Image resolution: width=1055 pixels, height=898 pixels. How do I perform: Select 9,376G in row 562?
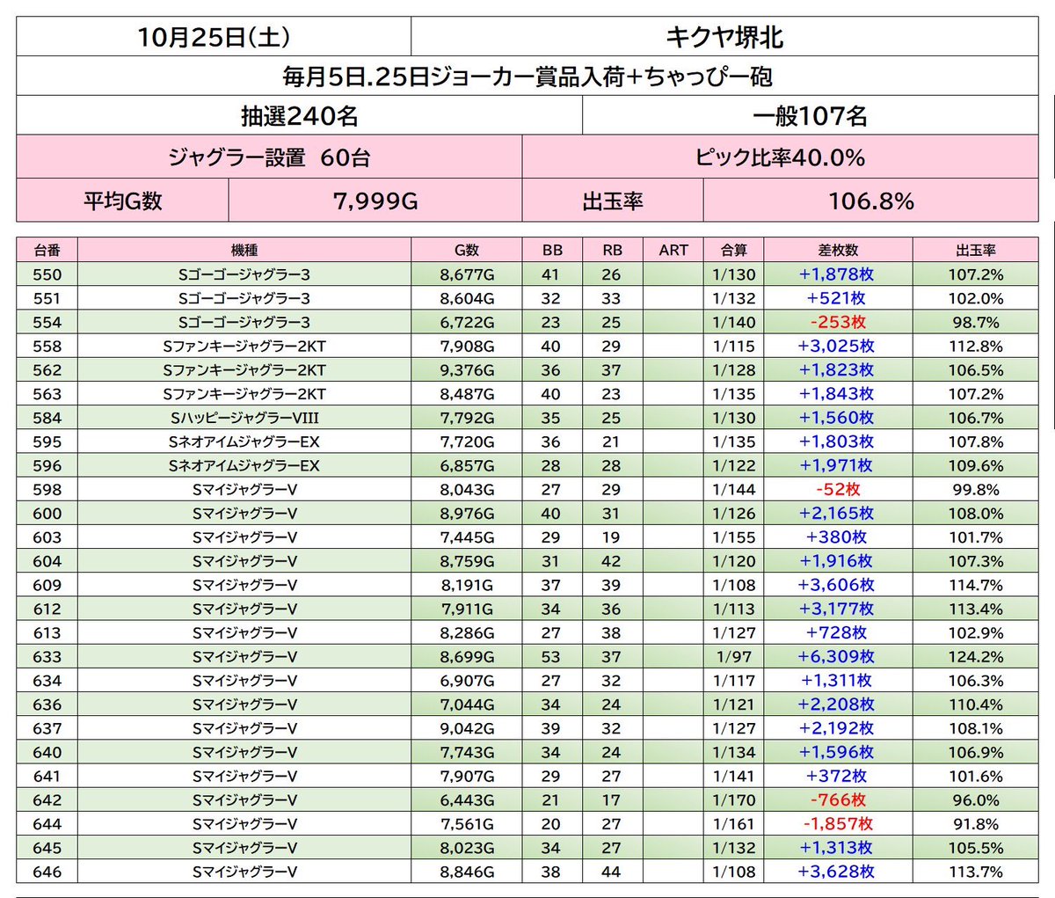[467, 370]
